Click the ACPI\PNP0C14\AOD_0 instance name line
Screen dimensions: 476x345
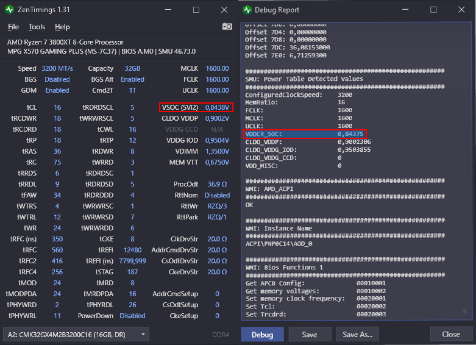[279, 244]
